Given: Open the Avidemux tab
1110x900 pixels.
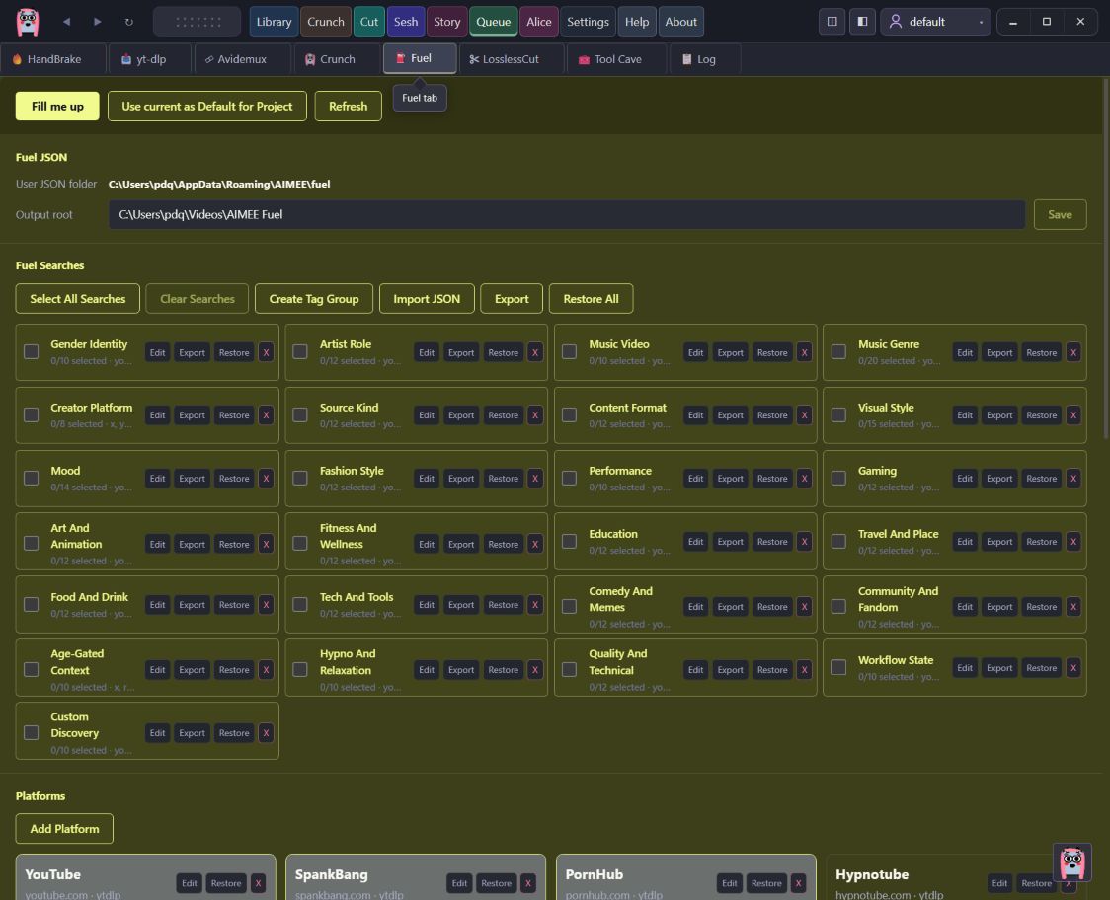Looking at the screenshot, I should [x=242, y=59].
